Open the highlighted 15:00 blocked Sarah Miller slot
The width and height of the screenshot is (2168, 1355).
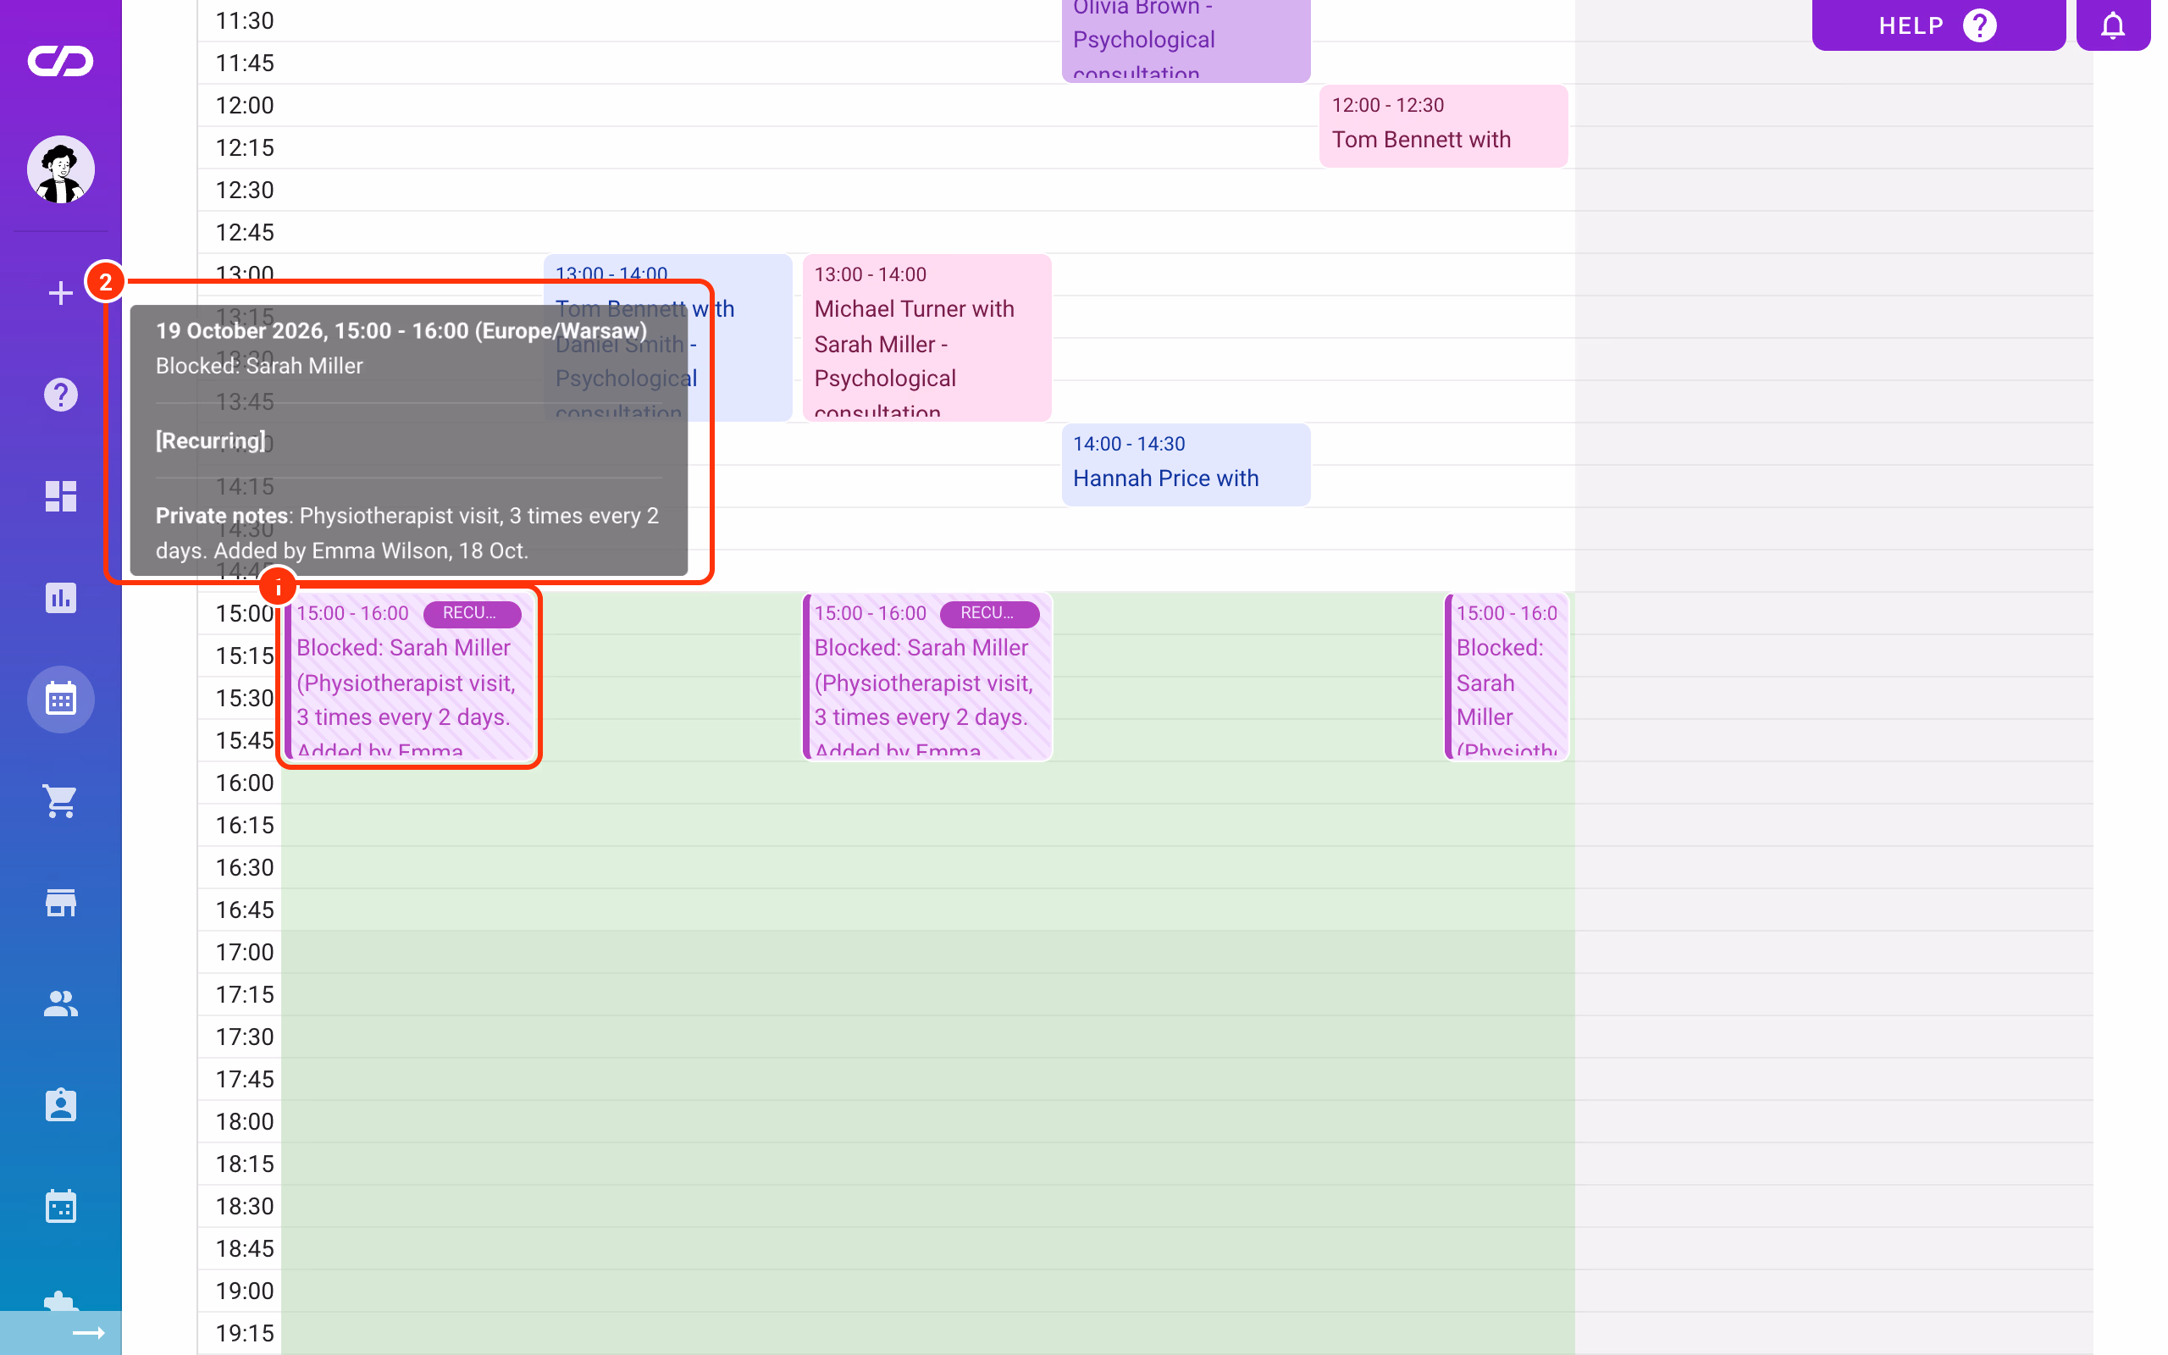409,677
